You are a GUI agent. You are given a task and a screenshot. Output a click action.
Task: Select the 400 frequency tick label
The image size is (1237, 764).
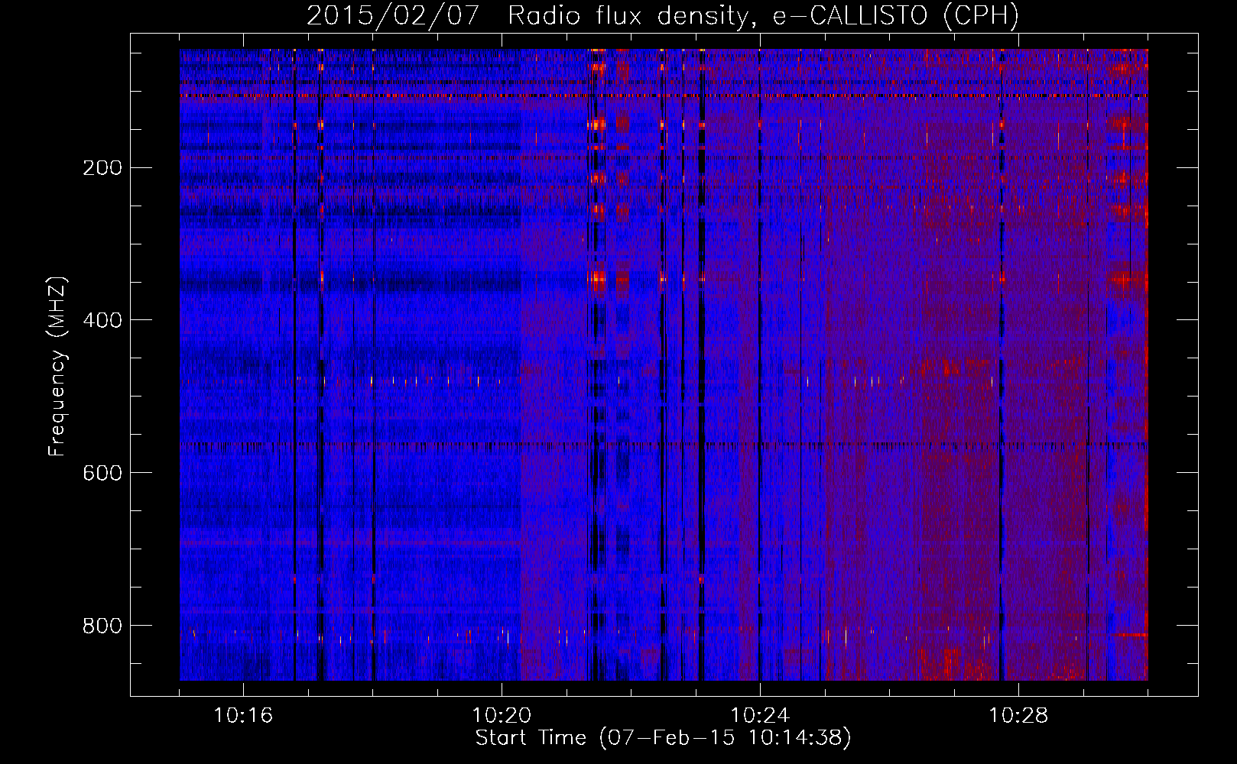point(102,321)
